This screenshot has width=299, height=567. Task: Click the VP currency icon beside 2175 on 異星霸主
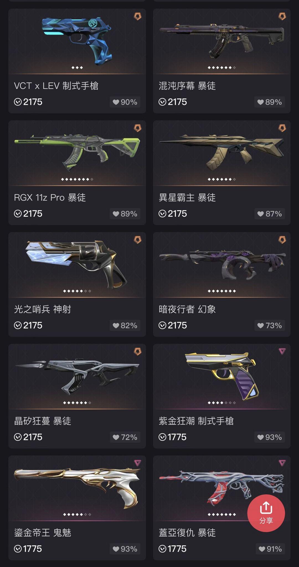coord(163,214)
